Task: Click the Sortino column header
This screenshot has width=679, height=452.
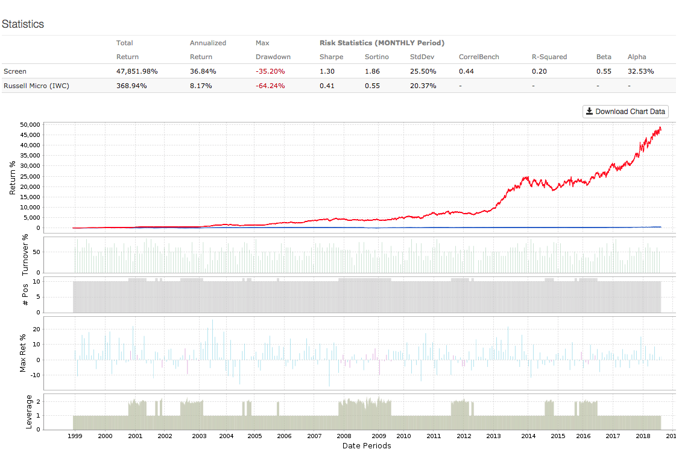Action: tap(376, 57)
